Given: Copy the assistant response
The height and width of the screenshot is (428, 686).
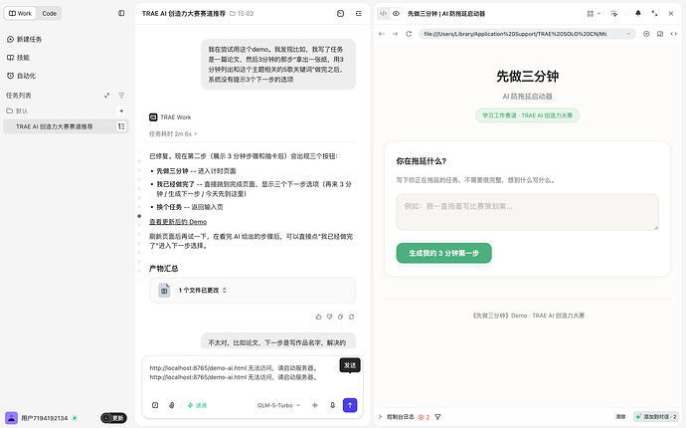Looking at the screenshot, I should (340, 317).
